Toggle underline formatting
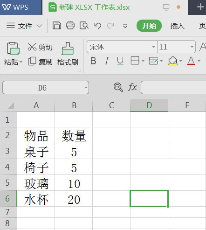Viewport: 206px width, 230px height. [120, 61]
